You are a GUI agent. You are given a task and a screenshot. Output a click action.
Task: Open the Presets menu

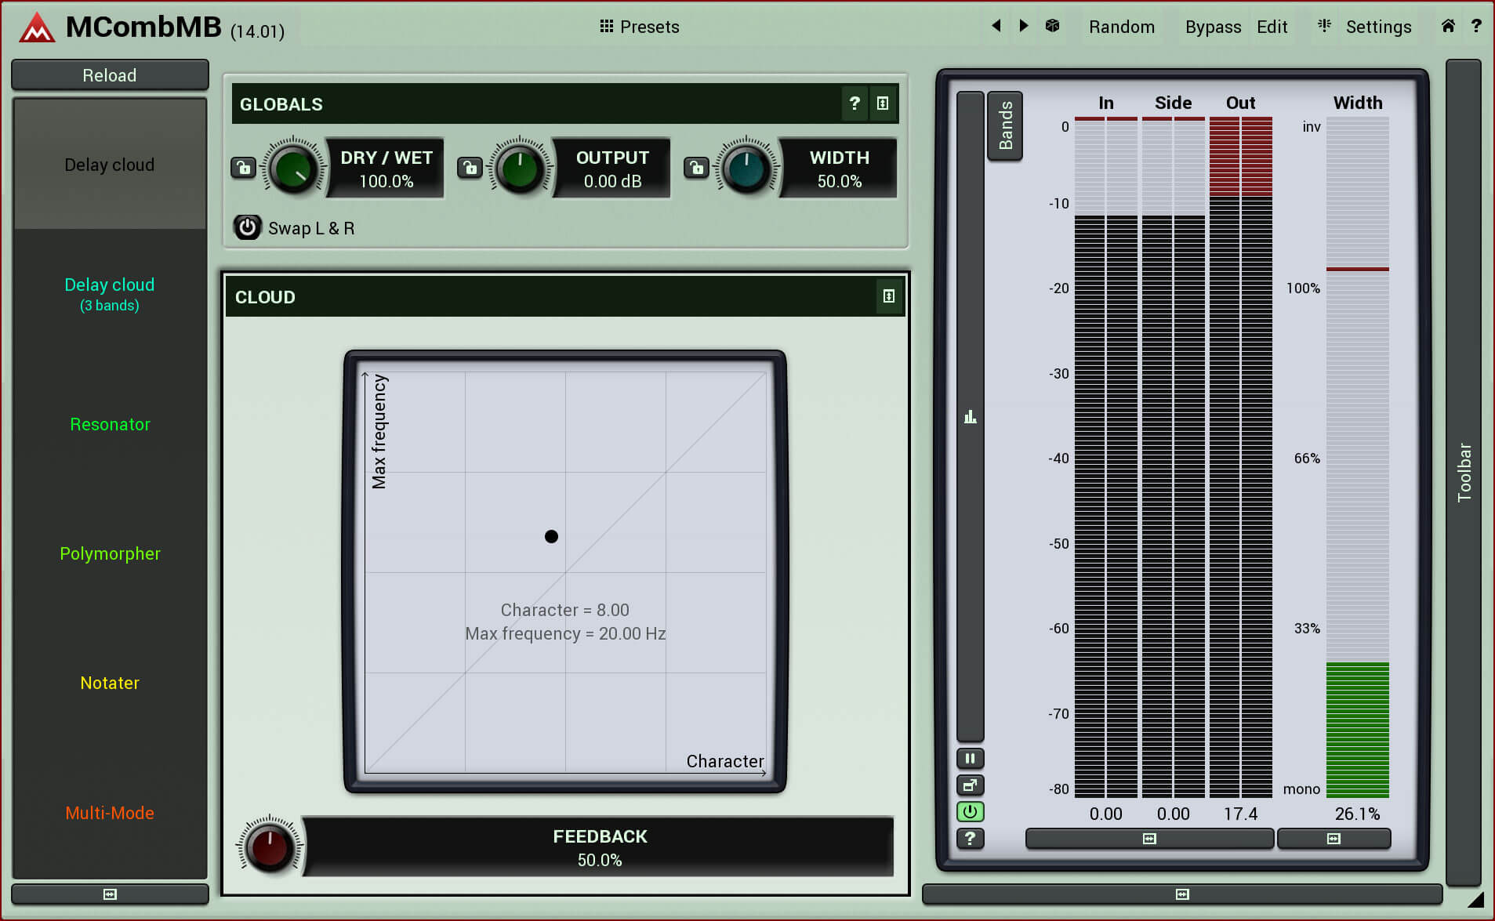point(649,27)
